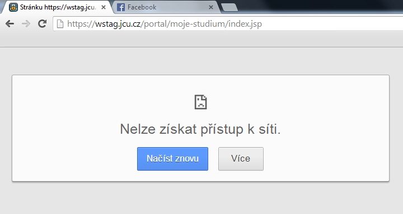The width and height of the screenshot is (403, 214).
Task: Close the Stránku https://wstag.jcu tab
Action: coord(104,7)
